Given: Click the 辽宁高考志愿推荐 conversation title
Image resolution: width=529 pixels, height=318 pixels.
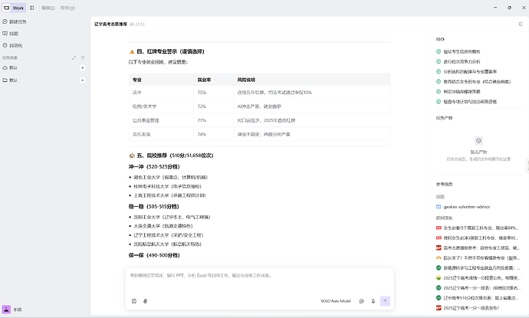Looking at the screenshot, I should click(x=110, y=25).
